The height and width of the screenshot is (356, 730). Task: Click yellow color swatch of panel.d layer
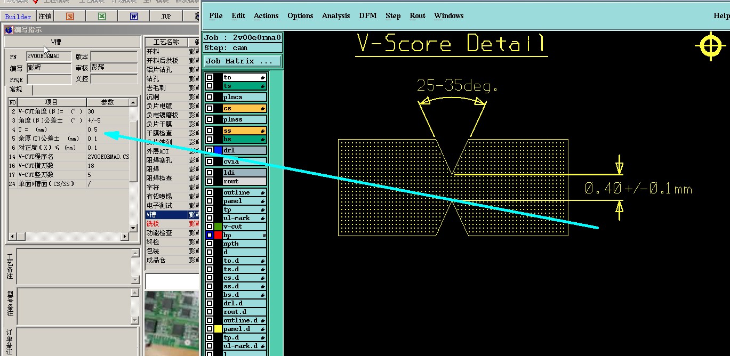218,329
